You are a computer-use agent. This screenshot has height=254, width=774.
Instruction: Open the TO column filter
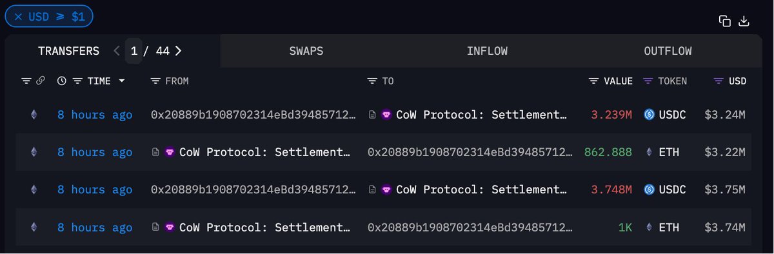[x=372, y=81]
